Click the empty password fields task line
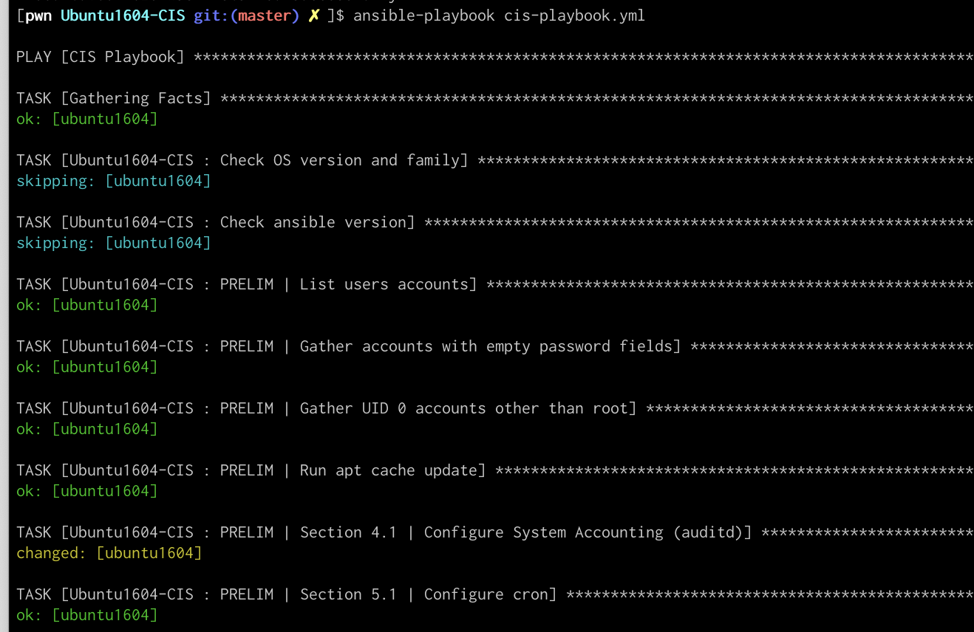 [494, 346]
